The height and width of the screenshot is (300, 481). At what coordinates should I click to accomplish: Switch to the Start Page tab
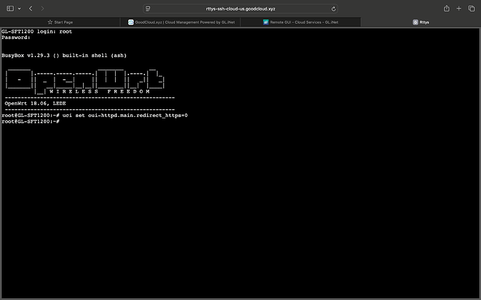(60, 22)
